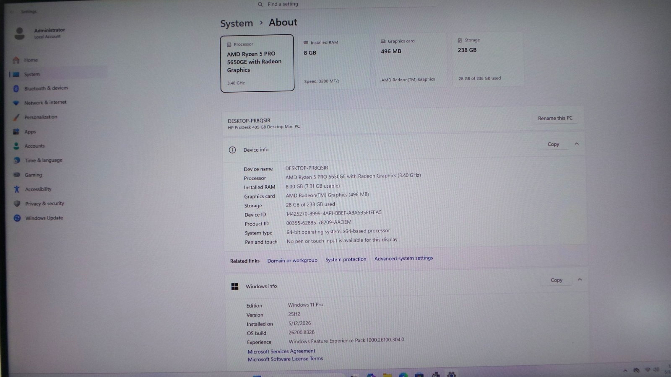671x377 pixels.
Task: Select the Processor summary card
Action: (257, 63)
